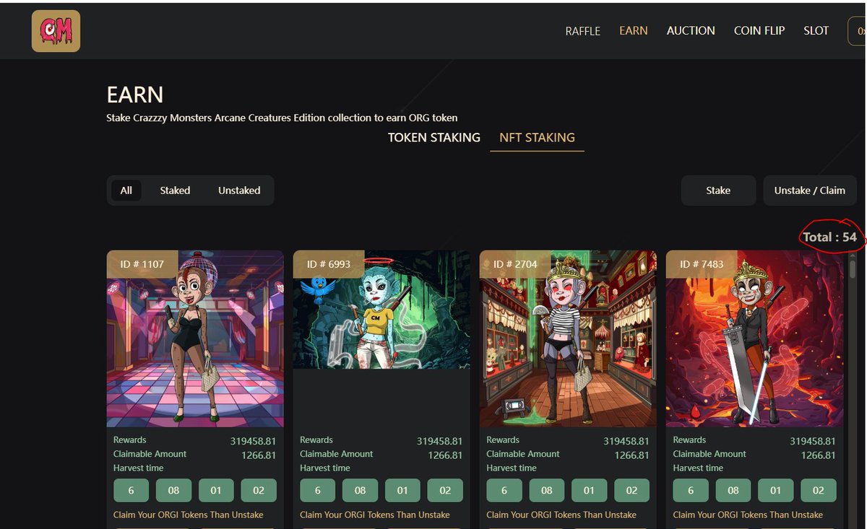The image size is (867, 529).
Task: Open the SLOT page
Action: point(816,30)
